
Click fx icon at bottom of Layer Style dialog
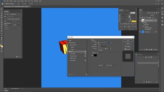click(69, 74)
